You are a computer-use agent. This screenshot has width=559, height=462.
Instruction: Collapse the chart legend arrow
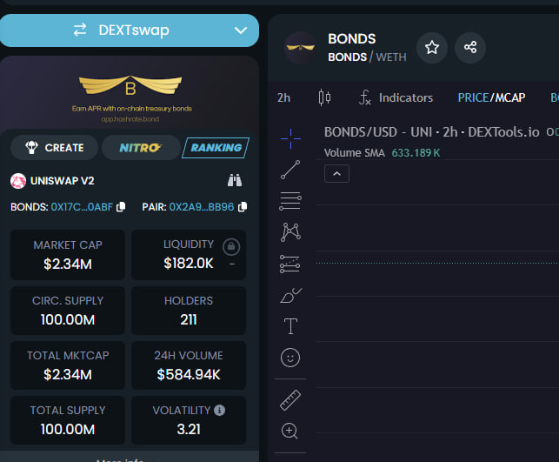coord(336,174)
